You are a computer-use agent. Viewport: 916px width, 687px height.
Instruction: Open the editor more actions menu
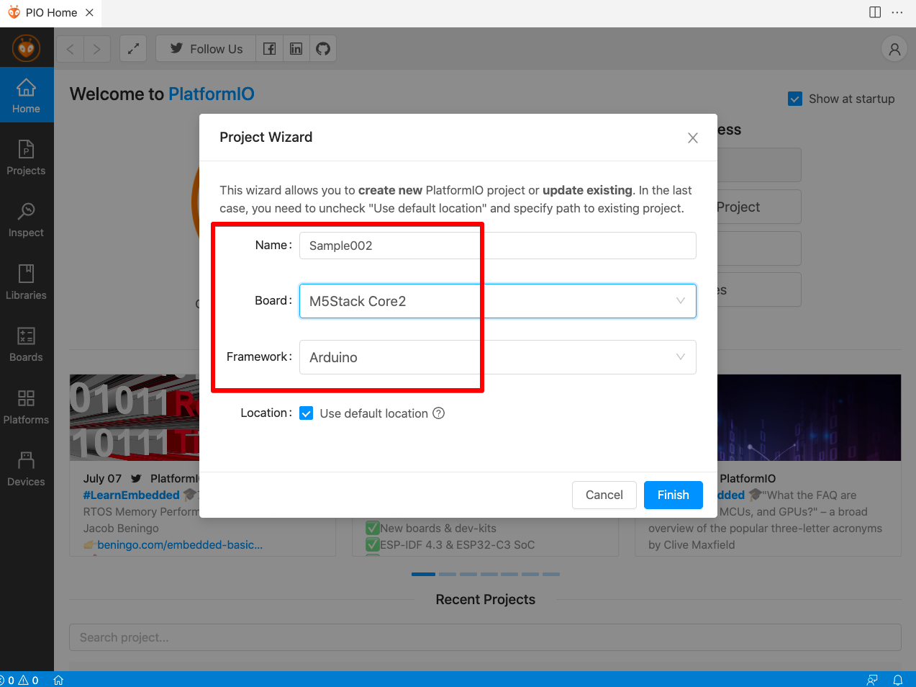897,12
